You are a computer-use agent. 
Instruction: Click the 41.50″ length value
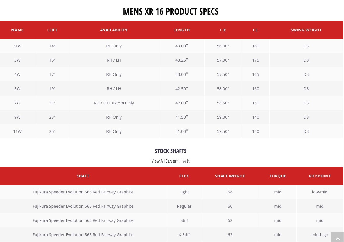click(182, 117)
